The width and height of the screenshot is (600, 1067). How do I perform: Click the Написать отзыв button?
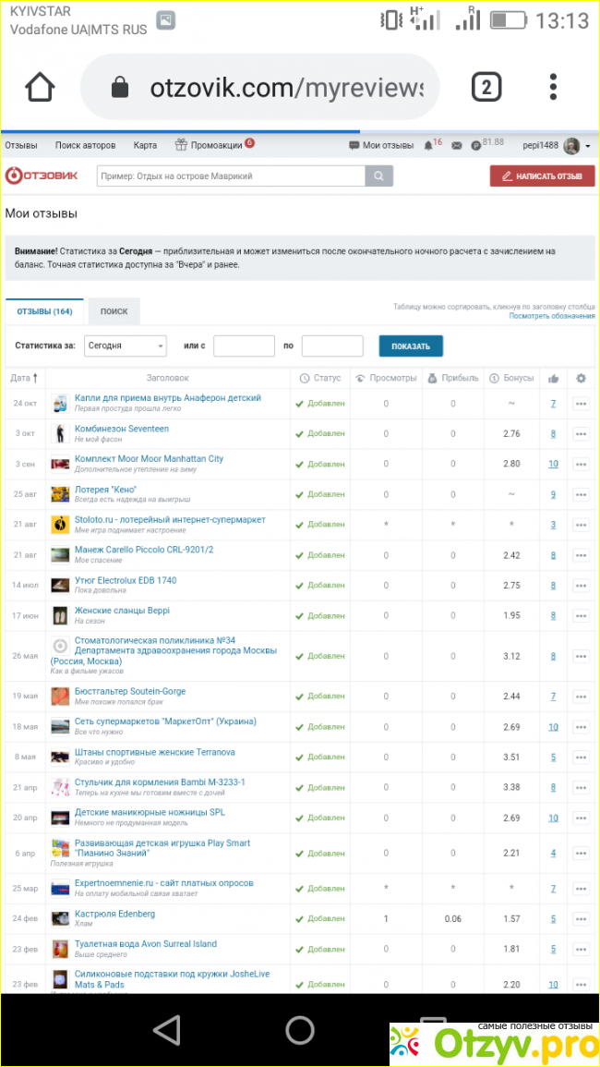pos(542,176)
